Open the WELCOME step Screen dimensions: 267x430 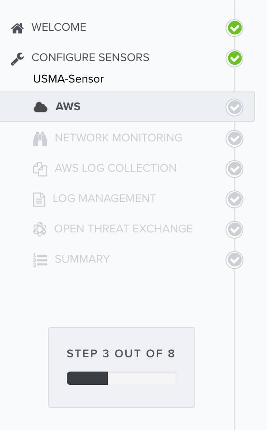(59, 27)
